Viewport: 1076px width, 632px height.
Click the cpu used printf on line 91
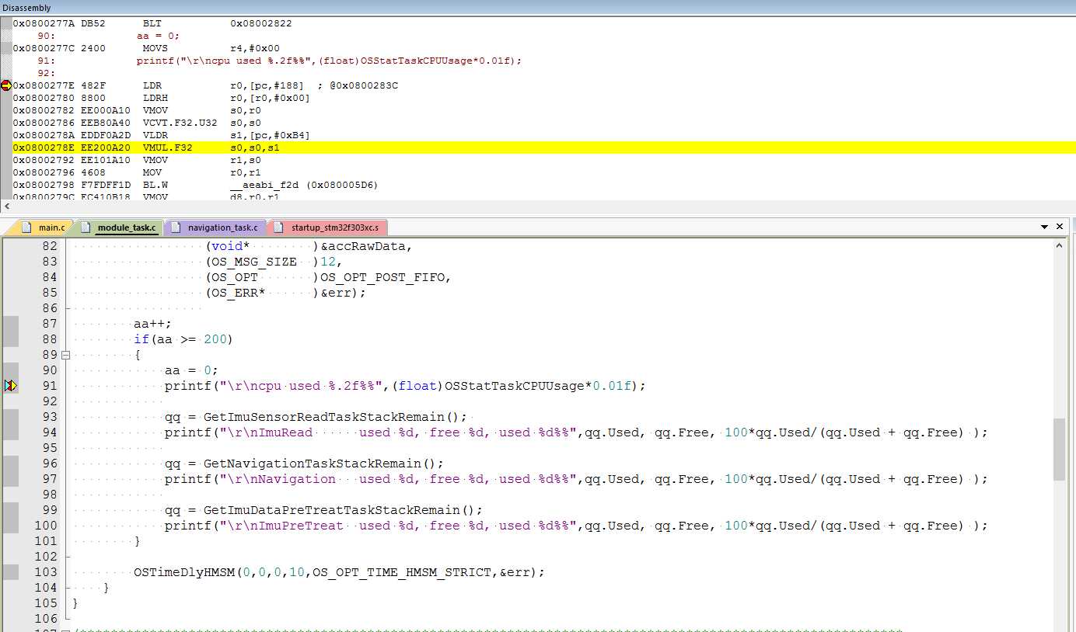[x=405, y=386]
